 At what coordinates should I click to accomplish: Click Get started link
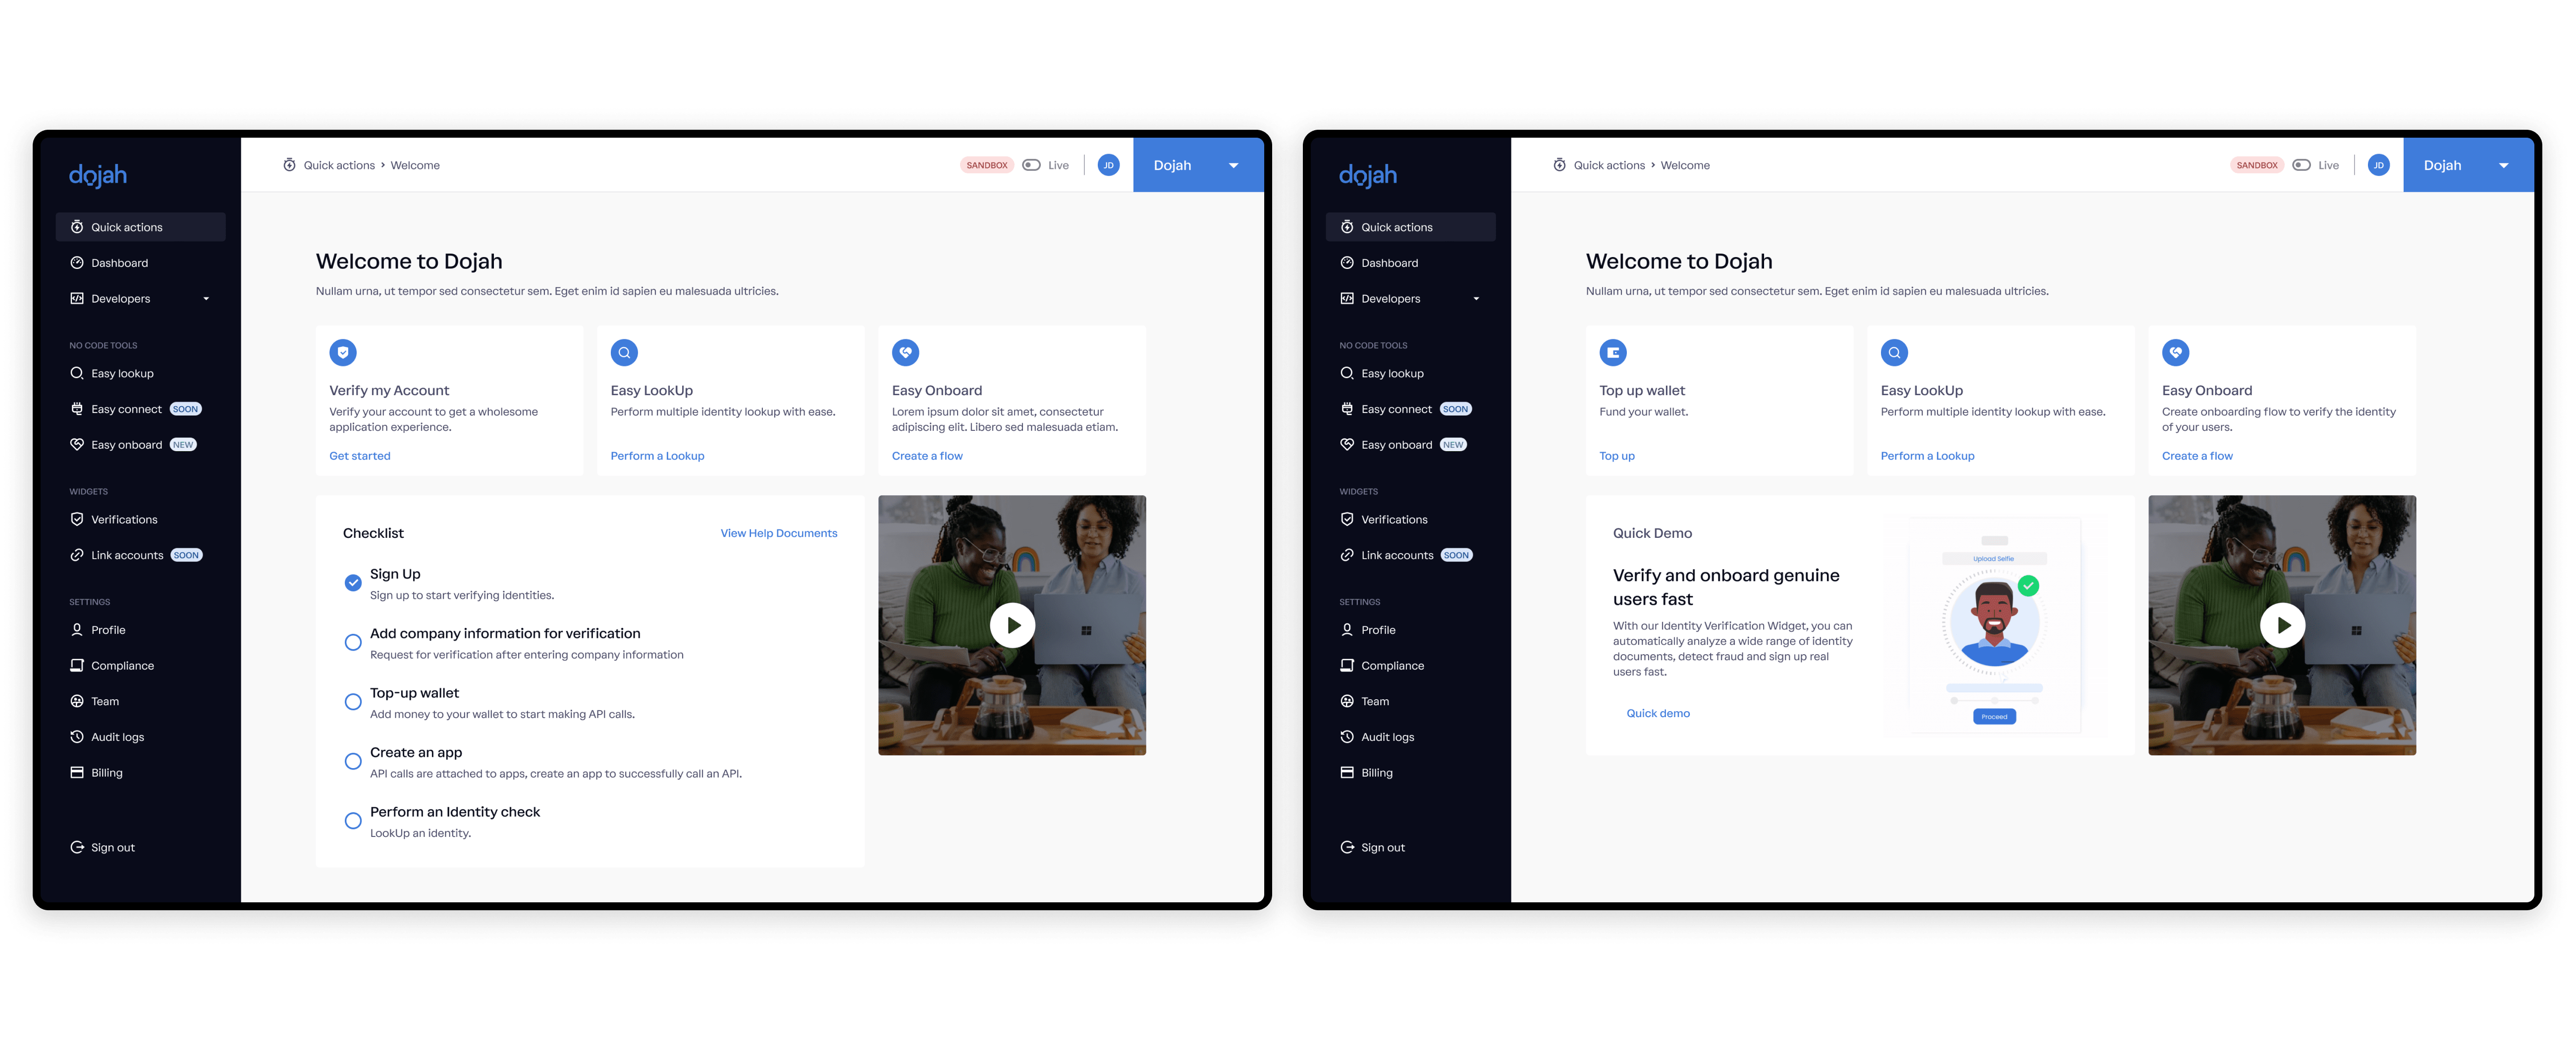pyautogui.click(x=360, y=456)
